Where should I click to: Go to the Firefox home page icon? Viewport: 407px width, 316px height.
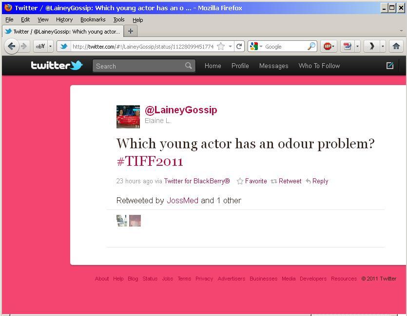[396, 46]
